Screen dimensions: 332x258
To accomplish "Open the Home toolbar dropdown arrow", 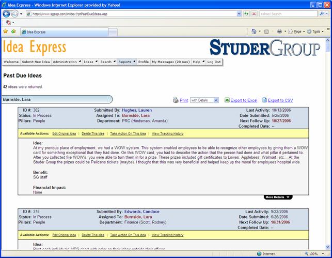I will click(260, 32).
